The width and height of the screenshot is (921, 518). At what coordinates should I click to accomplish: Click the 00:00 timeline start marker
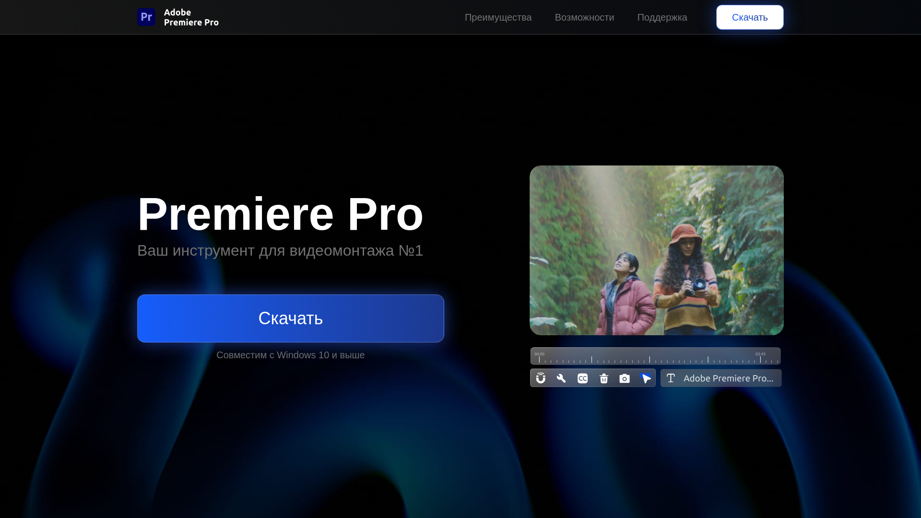pyautogui.click(x=539, y=354)
